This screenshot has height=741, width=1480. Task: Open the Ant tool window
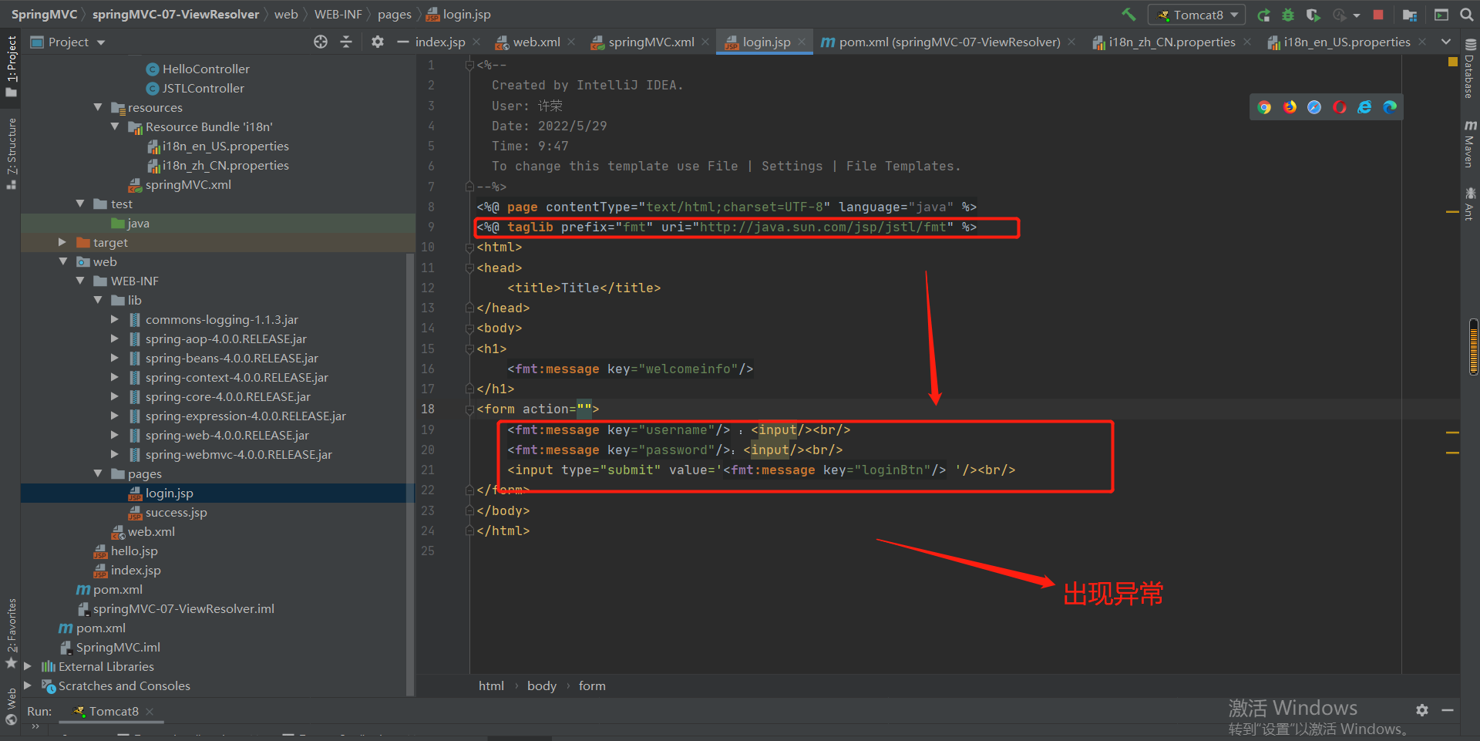click(1470, 204)
